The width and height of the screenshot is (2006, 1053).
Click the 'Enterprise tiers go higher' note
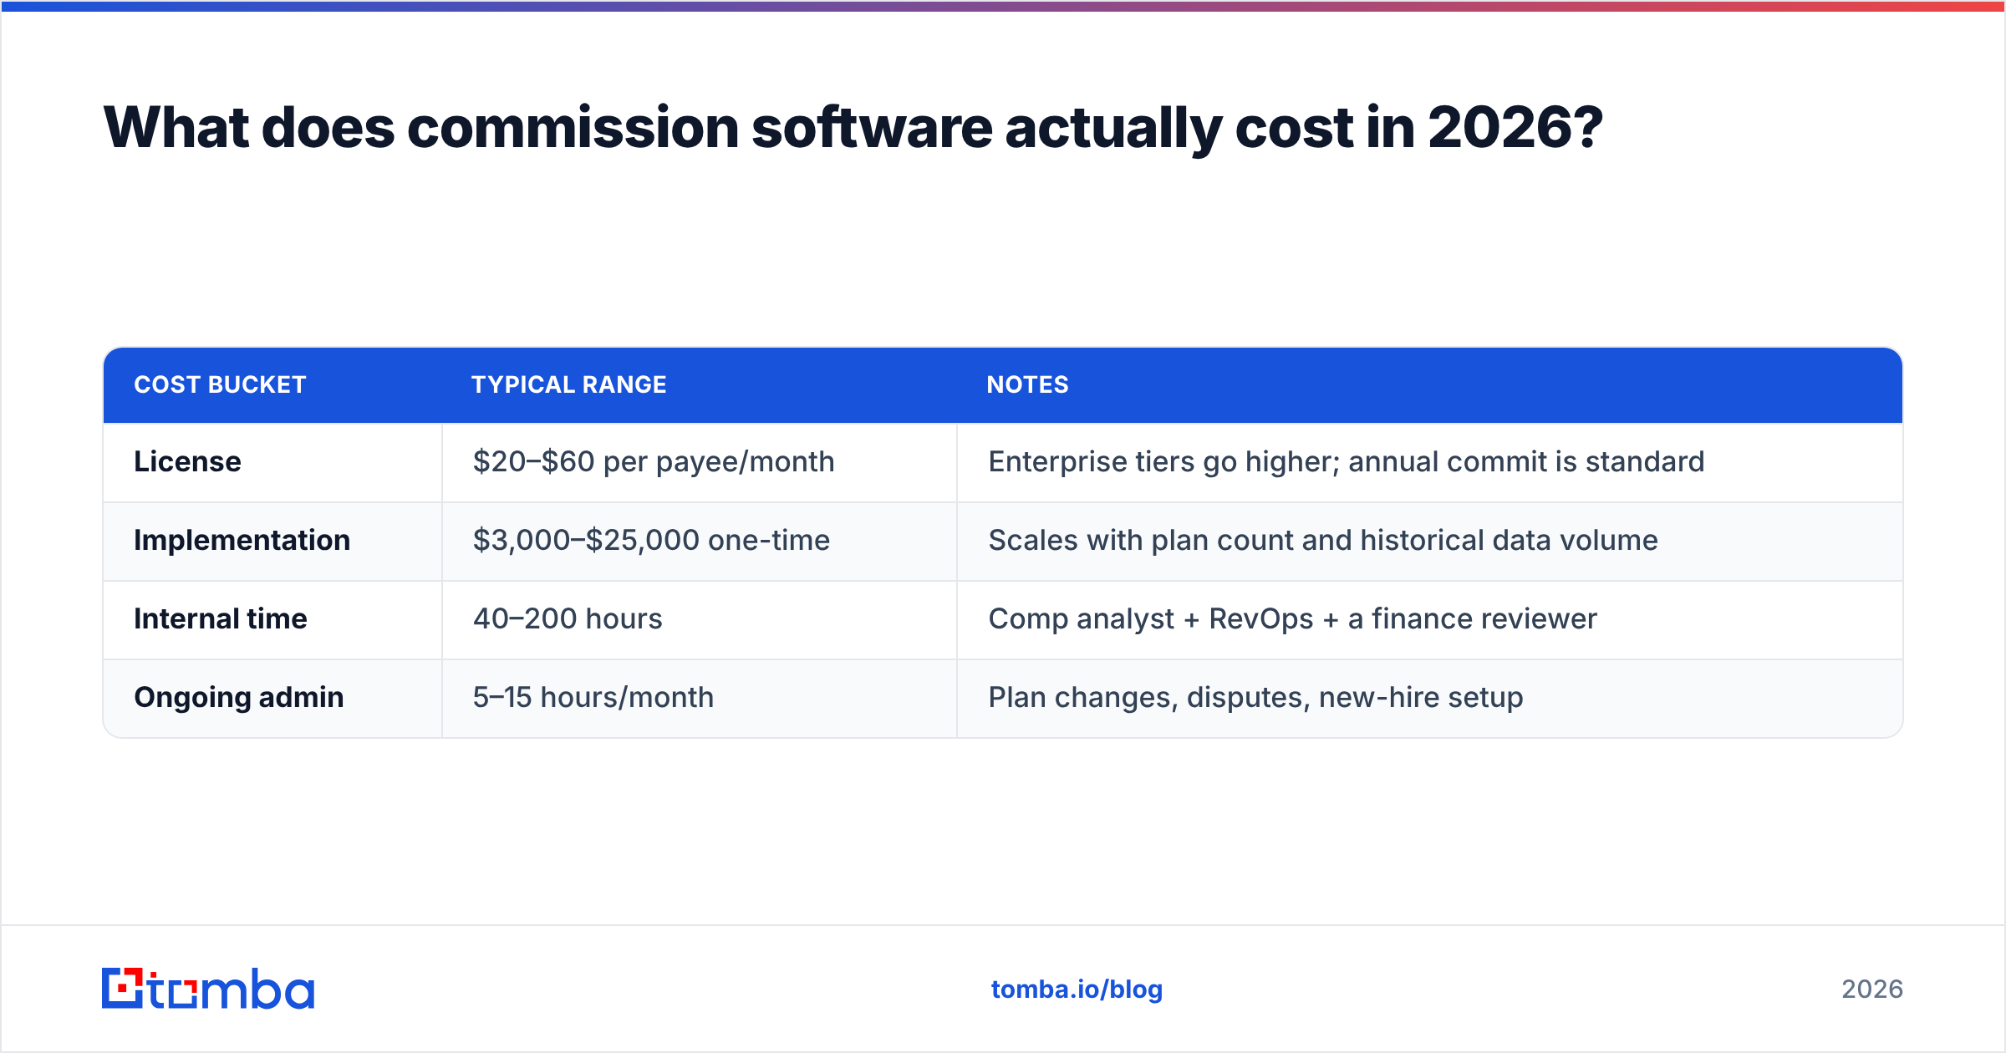[x=1346, y=461]
